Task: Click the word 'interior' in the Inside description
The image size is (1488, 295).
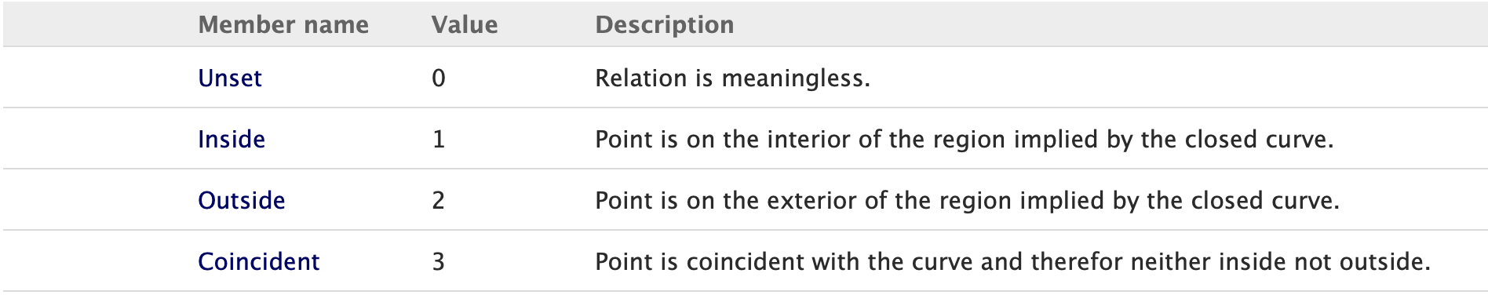Action: pyautogui.click(x=809, y=139)
